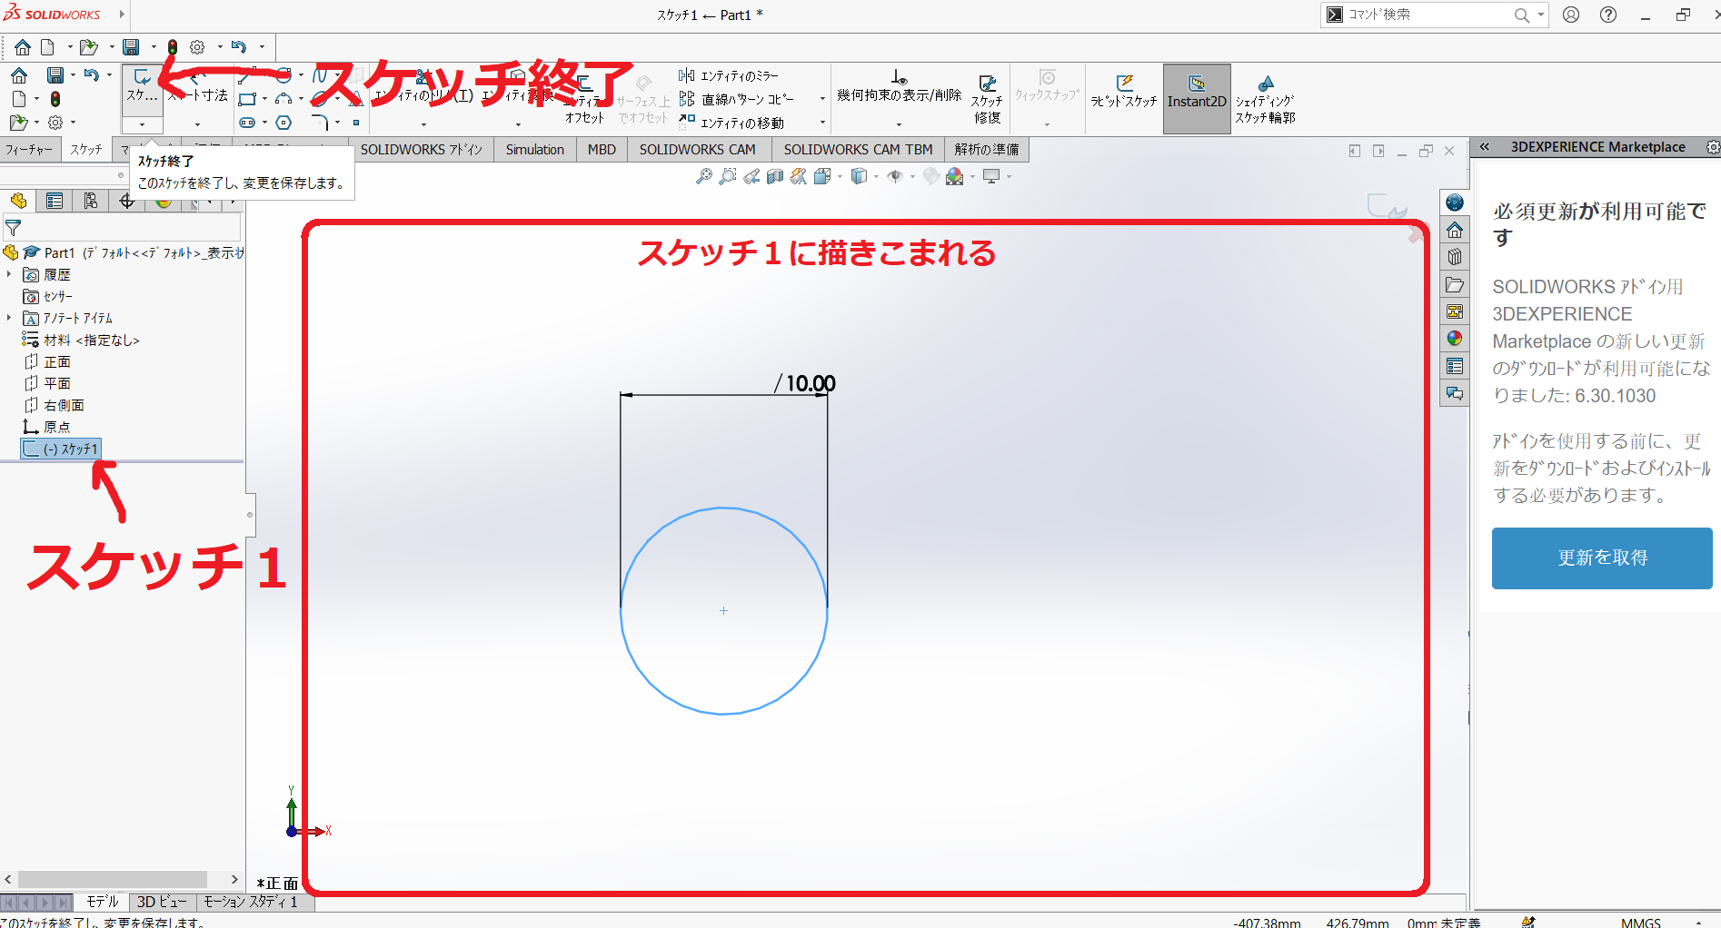Select the Straight Slot sketch tool
Viewport: 1721px width, 928px height.
247,123
